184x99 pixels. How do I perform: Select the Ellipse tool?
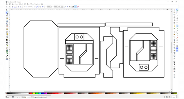point(7,26)
